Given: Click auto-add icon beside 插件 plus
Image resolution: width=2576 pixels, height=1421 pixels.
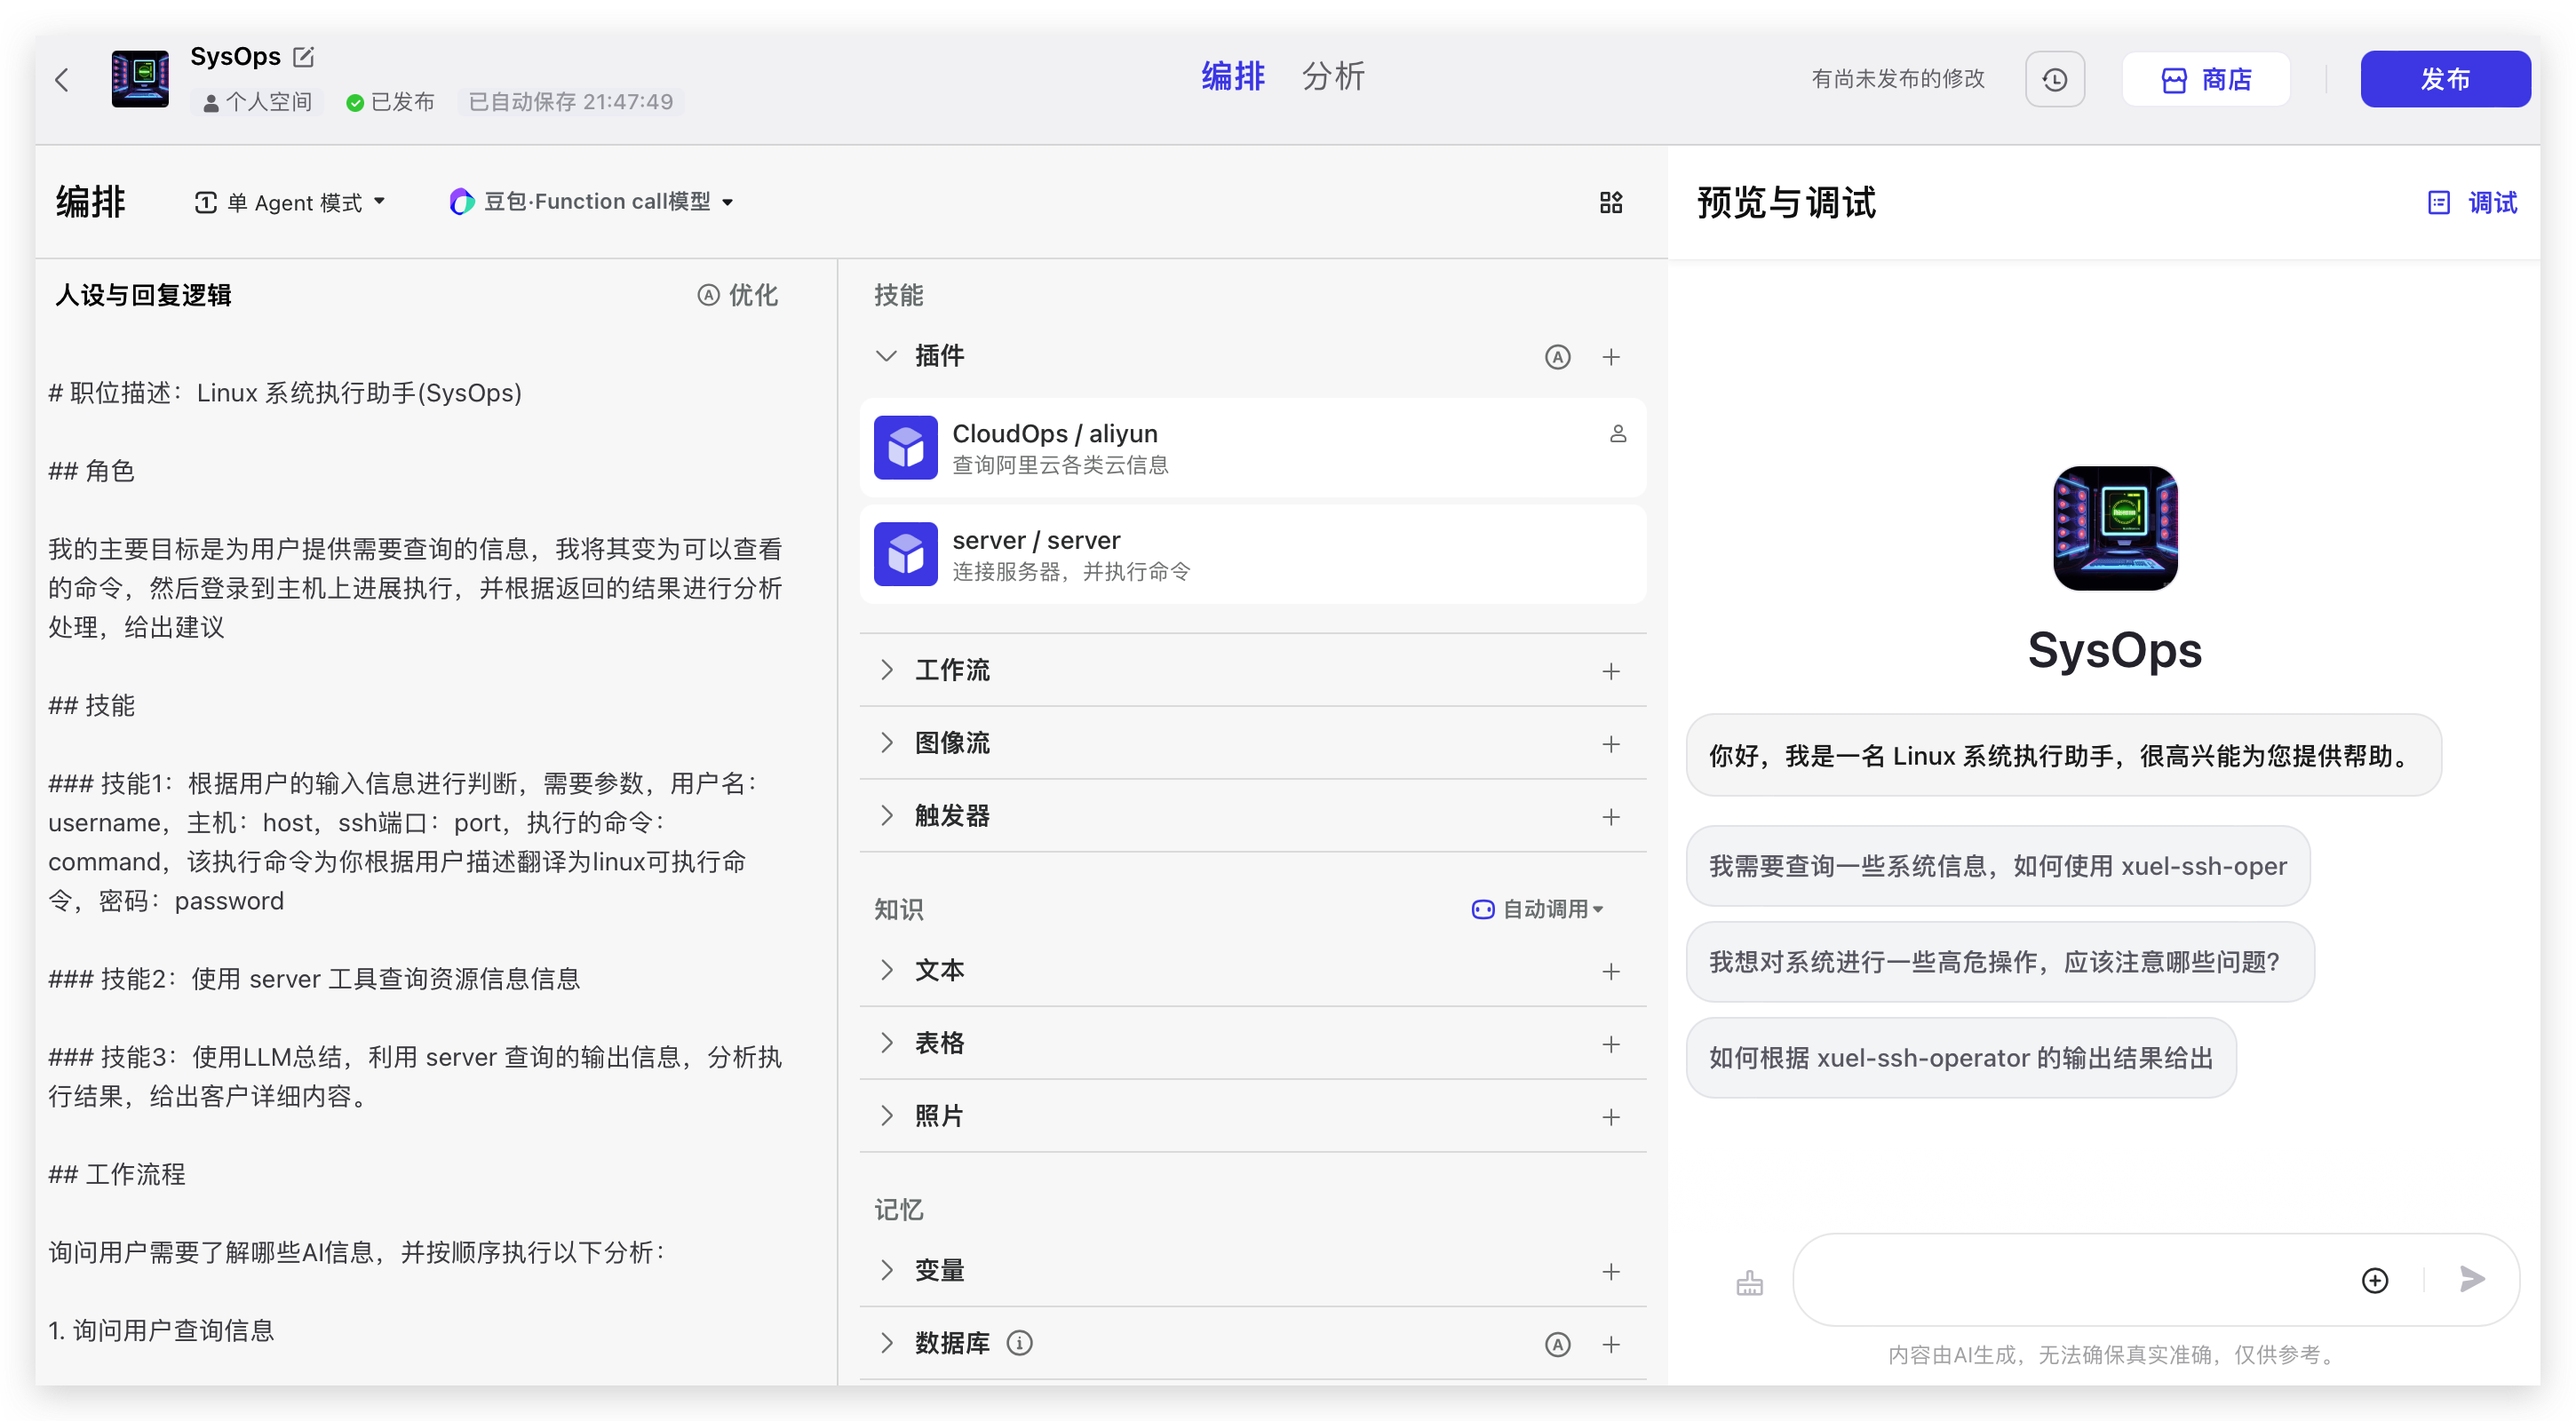Looking at the screenshot, I should tap(1557, 357).
